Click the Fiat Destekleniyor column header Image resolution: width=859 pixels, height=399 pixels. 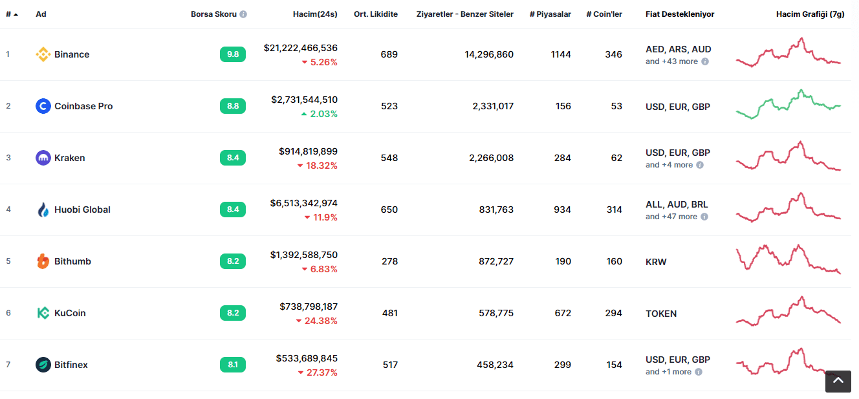[x=680, y=14]
